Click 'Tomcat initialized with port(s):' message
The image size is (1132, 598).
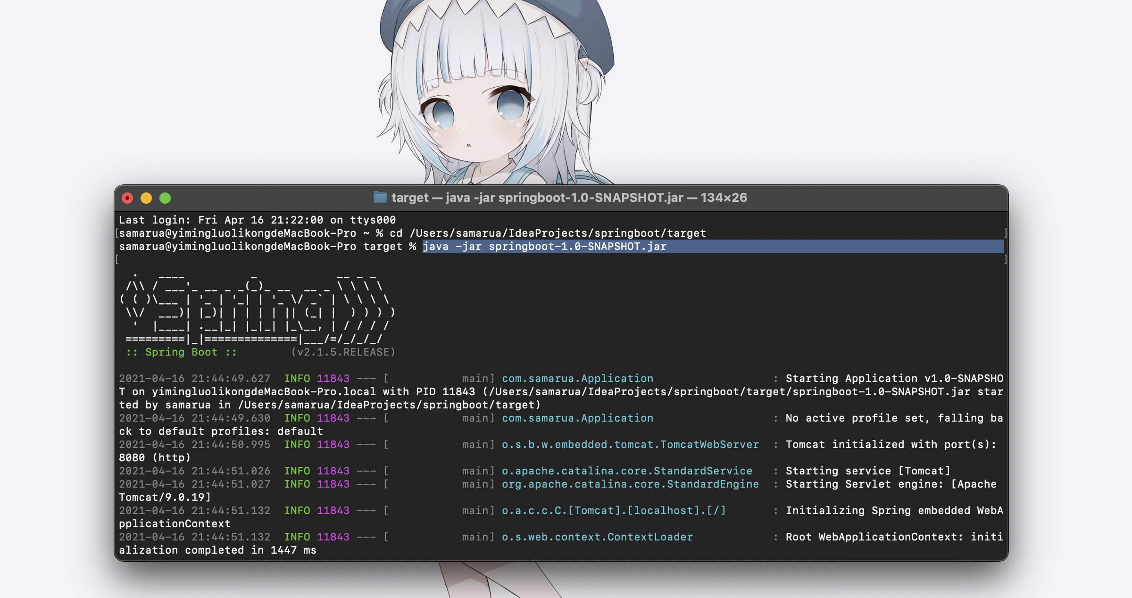891,444
